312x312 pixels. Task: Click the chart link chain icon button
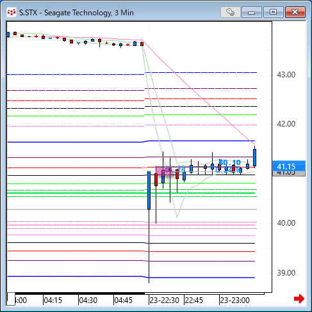coord(230,12)
